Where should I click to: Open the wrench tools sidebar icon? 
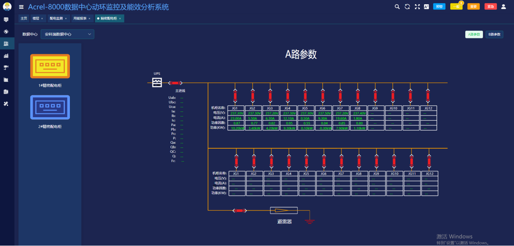click(x=6, y=104)
